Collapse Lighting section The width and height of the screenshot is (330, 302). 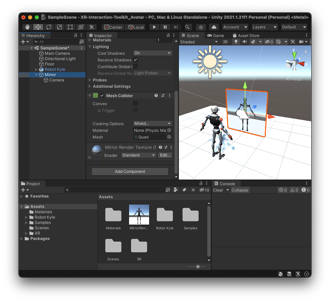click(x=90, y=47)
